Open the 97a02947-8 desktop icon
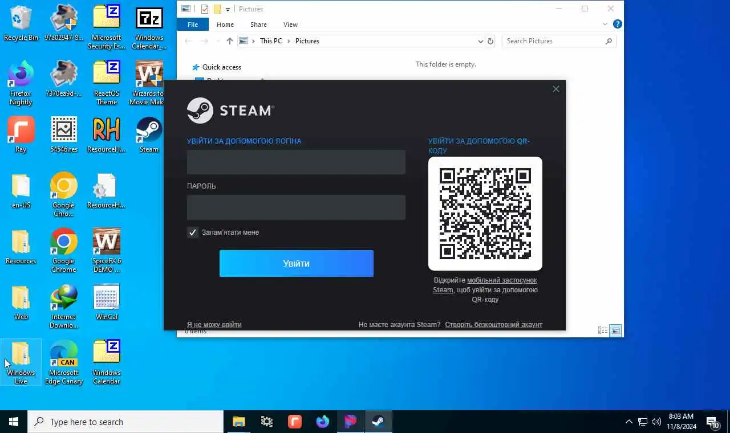730x433 pixels. tap(64, 24)
